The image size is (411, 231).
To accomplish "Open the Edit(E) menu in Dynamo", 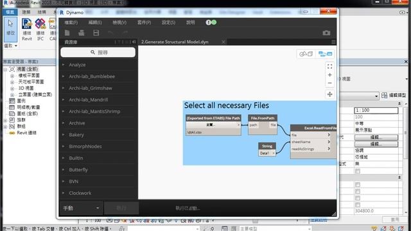I will (95, 22).
